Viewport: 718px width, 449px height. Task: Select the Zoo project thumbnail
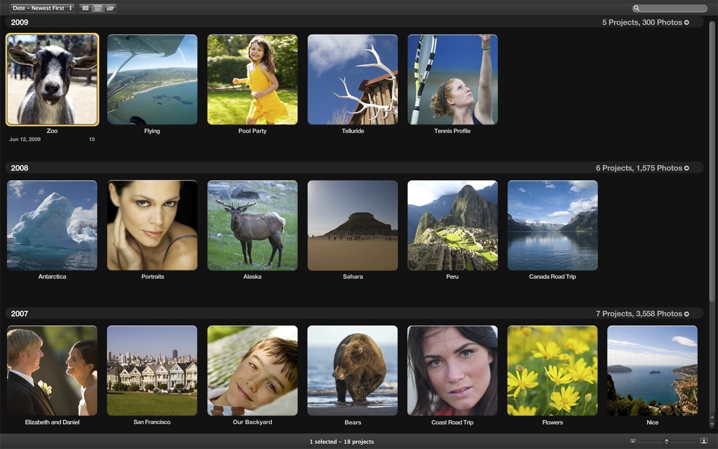tap(52, 79)
